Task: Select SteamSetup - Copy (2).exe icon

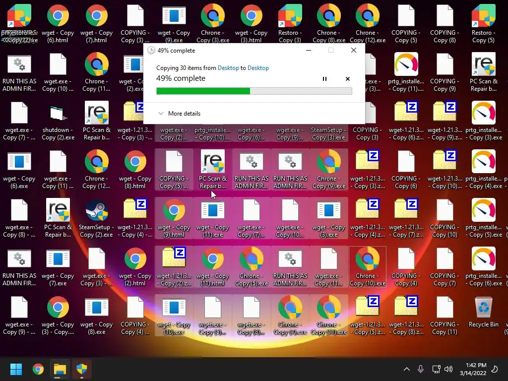Action: pos(96,218)
